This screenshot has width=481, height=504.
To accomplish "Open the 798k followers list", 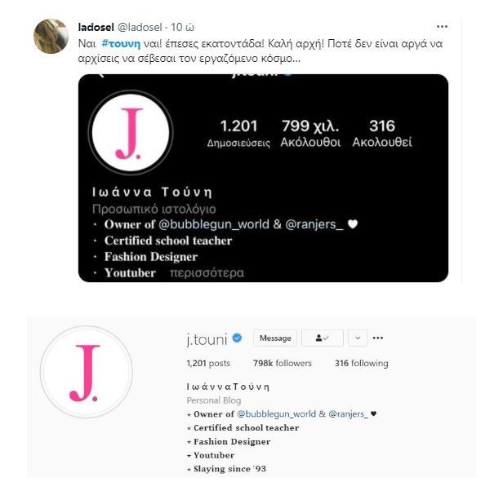I will click(283, 363).
